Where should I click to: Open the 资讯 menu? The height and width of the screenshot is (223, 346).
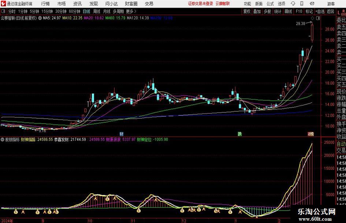[x=78, y=4]
